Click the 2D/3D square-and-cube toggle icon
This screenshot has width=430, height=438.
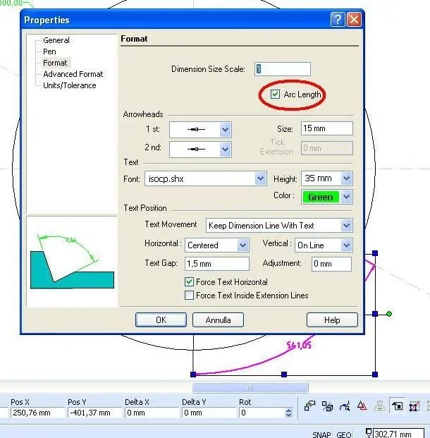pyautogui.click(x=327, y=406)
